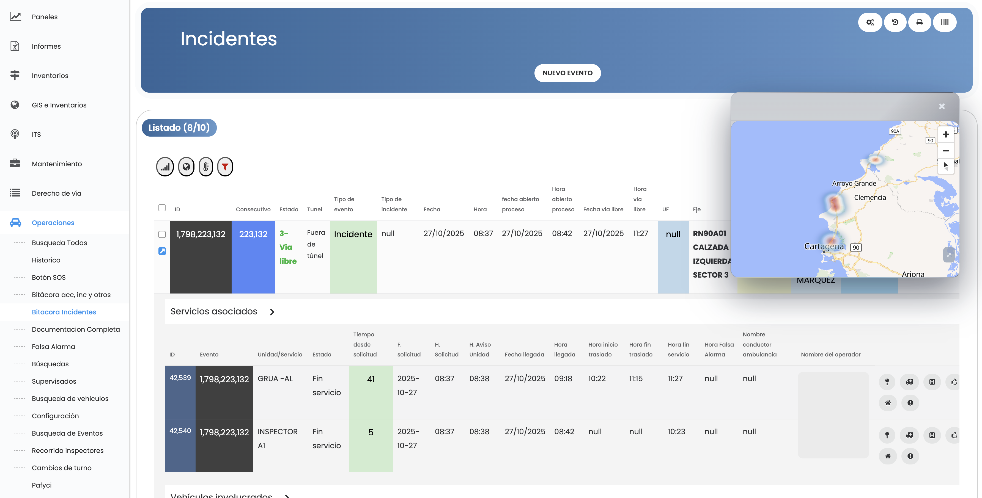
Task: Click hospital H icon in INSPECTOR A1 row
Action: pos(932,435)
